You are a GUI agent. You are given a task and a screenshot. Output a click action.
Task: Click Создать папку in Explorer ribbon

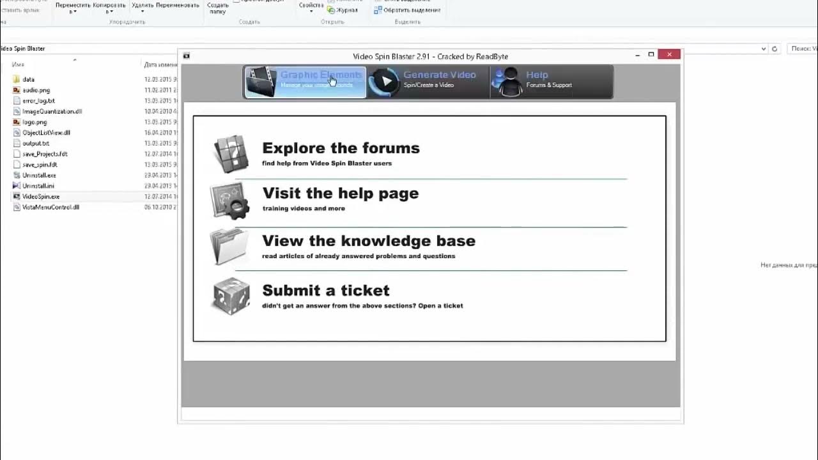(218, 8)
